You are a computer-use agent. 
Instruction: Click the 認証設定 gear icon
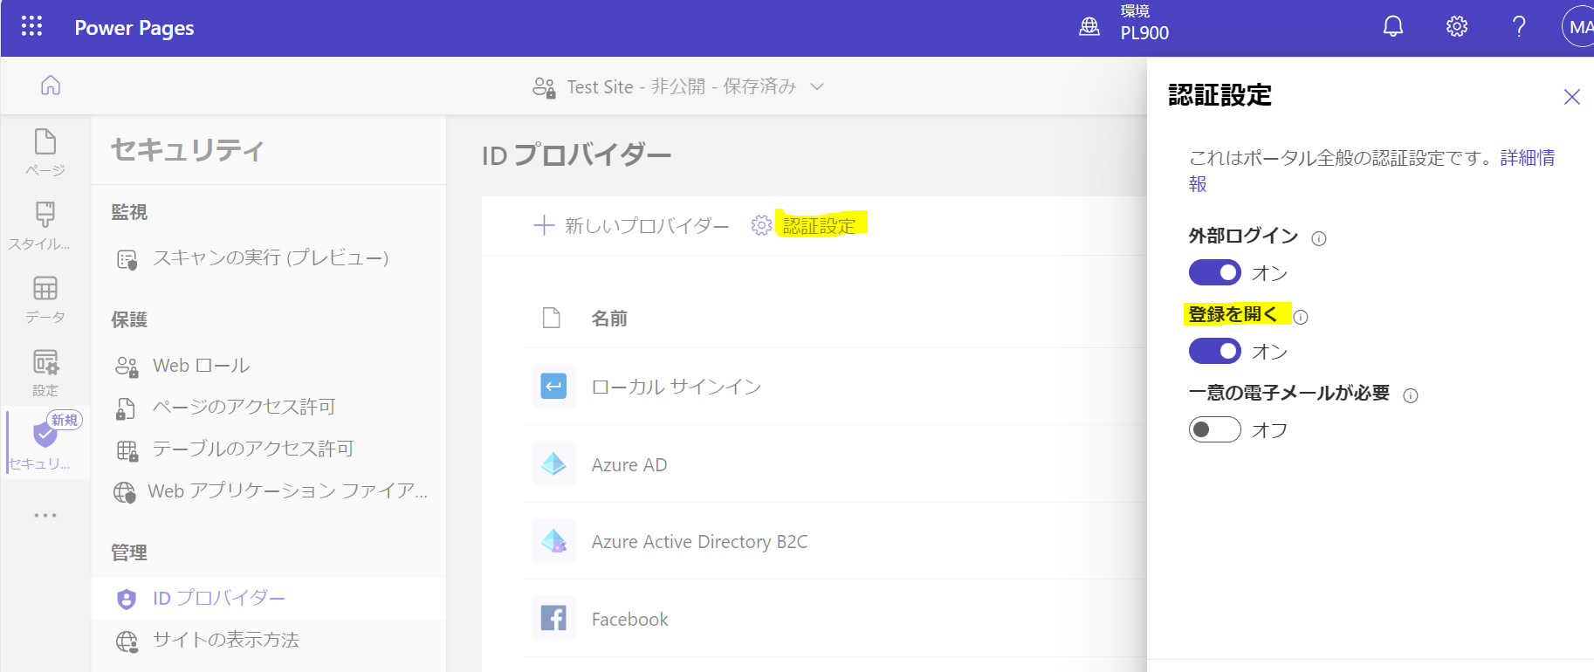(x=761, y=225)
